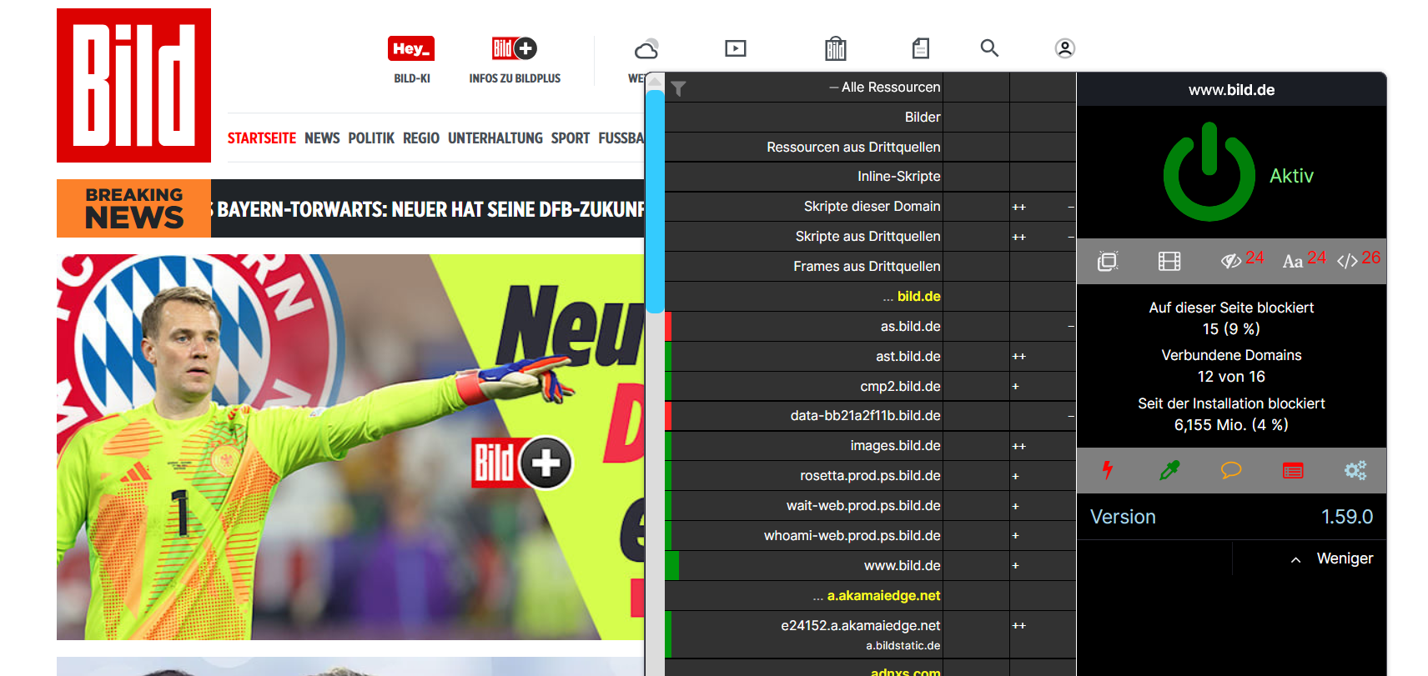This screenshot has height=676, width=1428.
Task: Select the cmp2.bild.de domain row
Action: 870,387
